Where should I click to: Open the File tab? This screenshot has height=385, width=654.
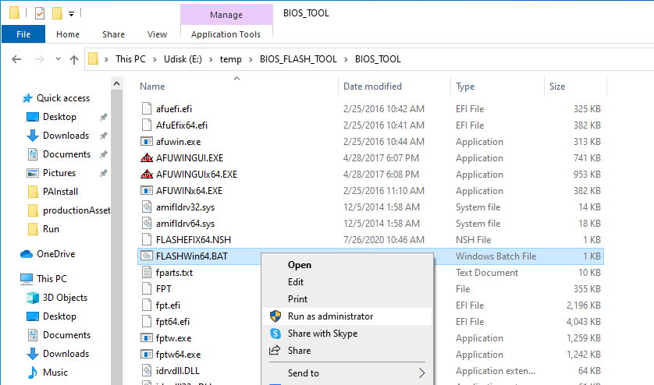pos(23,34)
